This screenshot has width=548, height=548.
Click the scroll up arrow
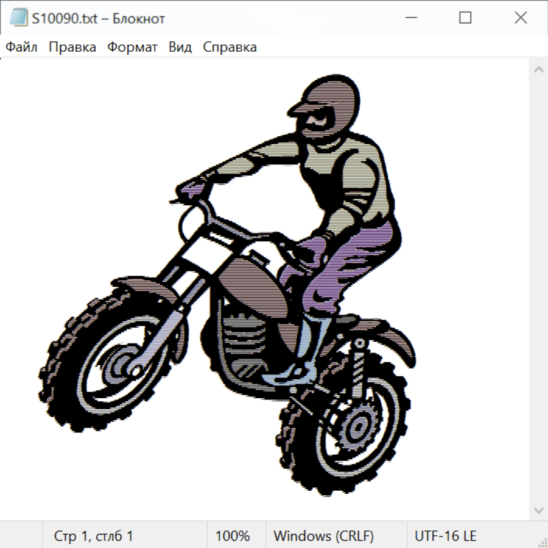[538, 70]
